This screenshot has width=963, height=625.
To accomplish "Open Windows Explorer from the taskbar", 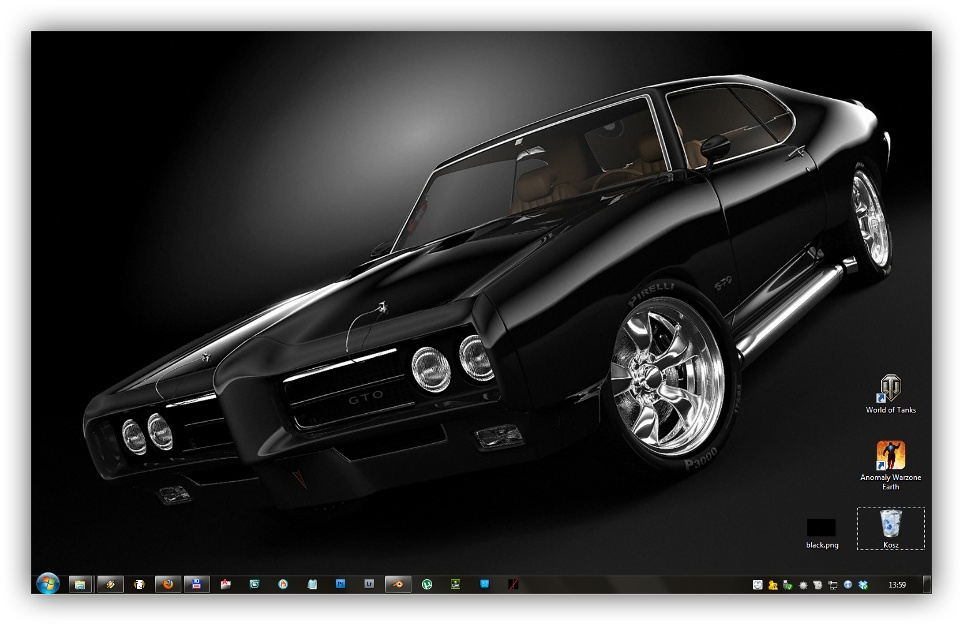I will (80, 584).
